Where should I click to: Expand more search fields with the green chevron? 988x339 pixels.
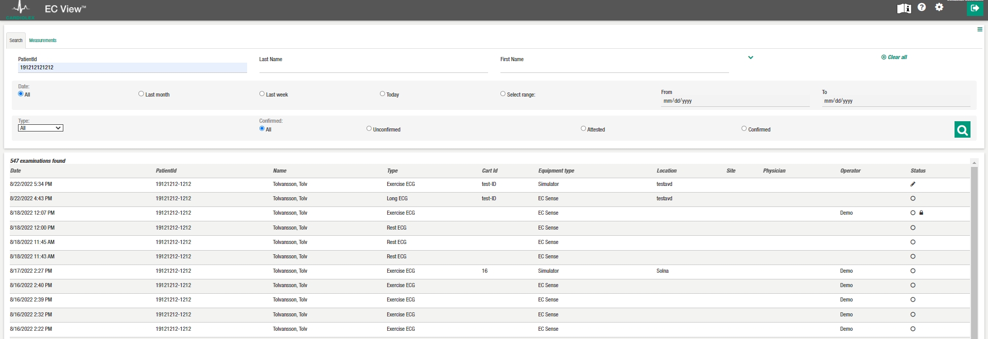[x=750, y=58]
